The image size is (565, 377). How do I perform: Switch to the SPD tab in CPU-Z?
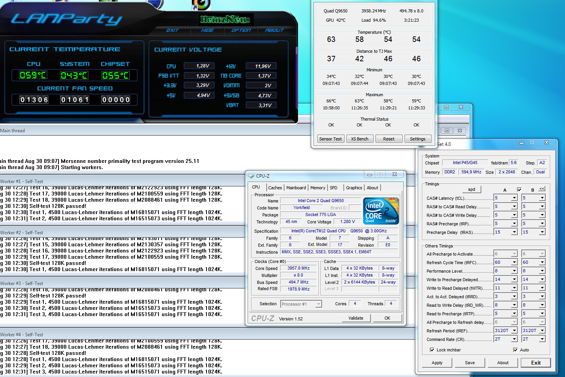click(x=334, y=188)
